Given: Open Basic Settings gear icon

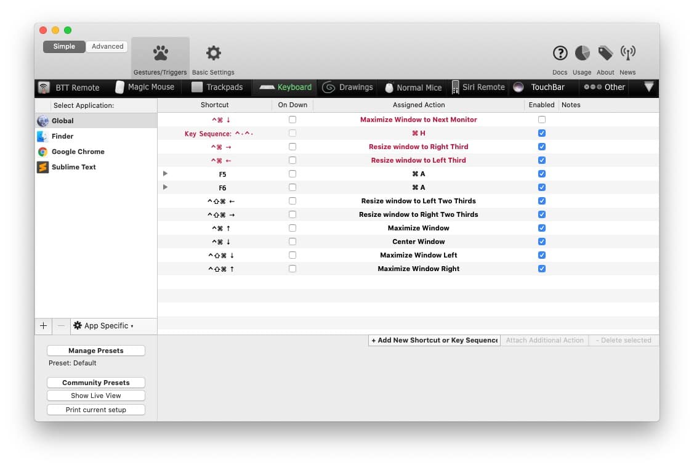Looking at the screenshot, I should [x=213, y=54].
